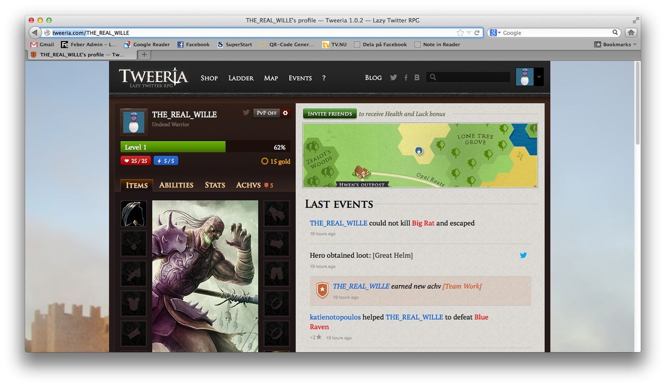Viewport: 666px width, 387px height.
Task: Click the B social icon in header
Action: pyautogui.click(x=417, y=78)
